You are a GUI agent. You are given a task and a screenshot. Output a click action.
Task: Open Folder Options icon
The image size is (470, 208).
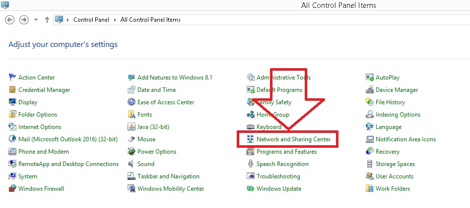(x=12, y=114)
